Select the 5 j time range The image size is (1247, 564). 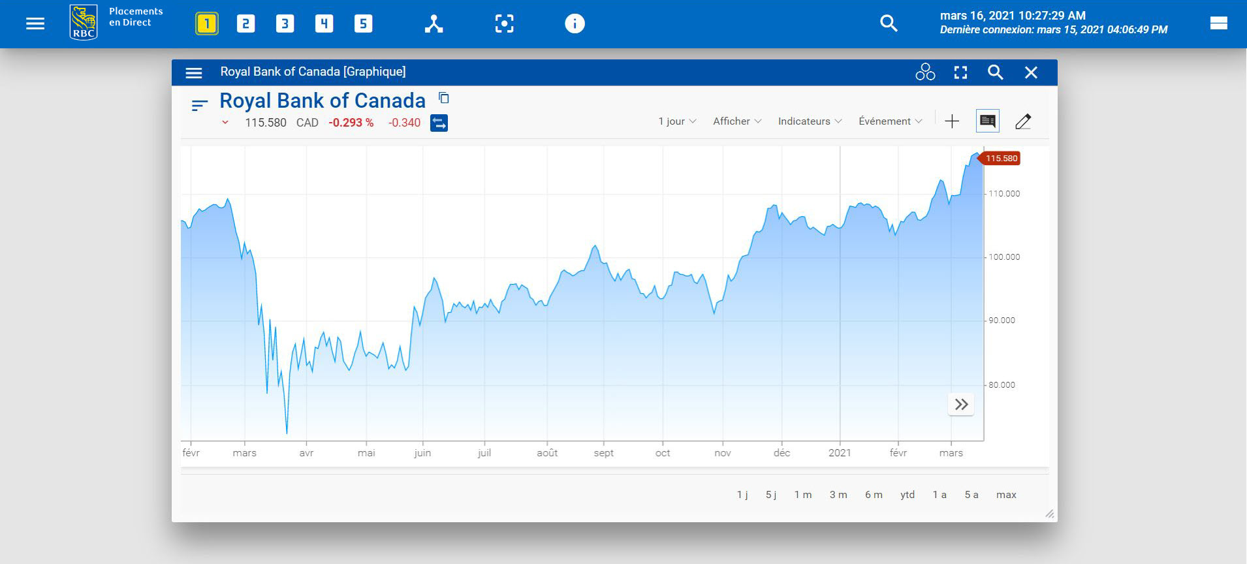pyautogui.click(x=771, y=495)
